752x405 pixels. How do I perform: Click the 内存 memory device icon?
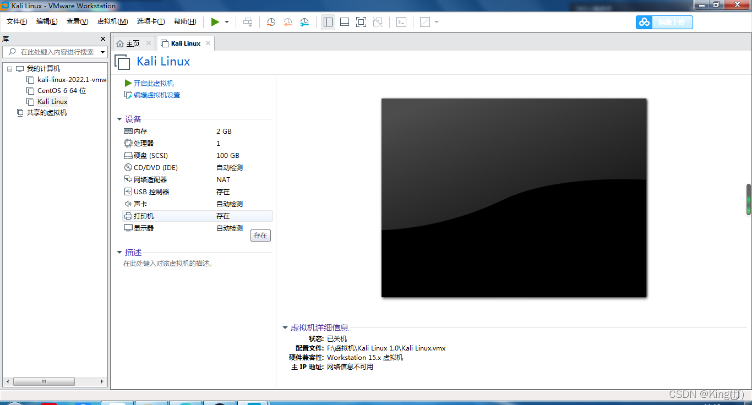(x=128, y=132)
